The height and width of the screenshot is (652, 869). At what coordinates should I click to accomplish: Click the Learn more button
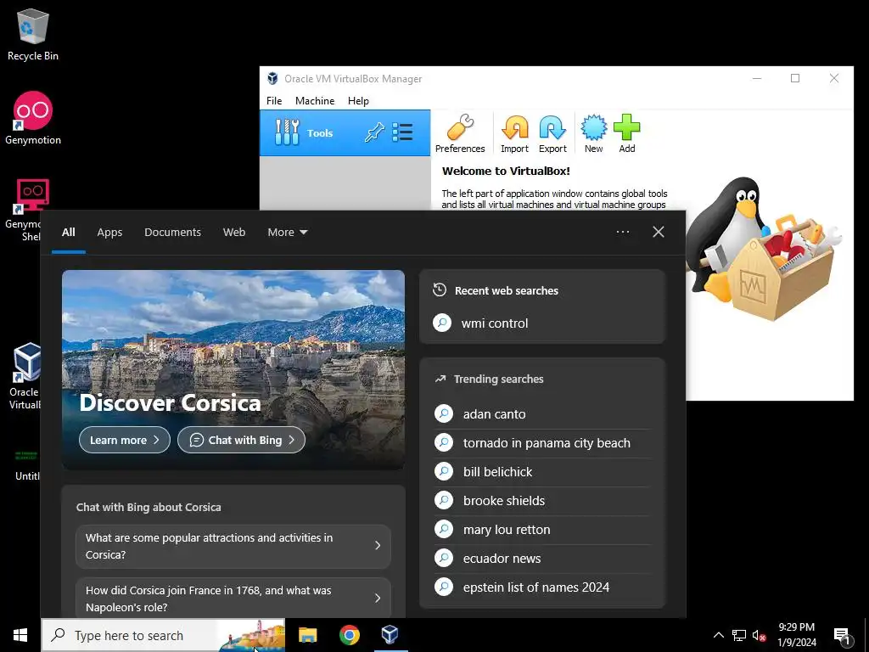(125, 440)
